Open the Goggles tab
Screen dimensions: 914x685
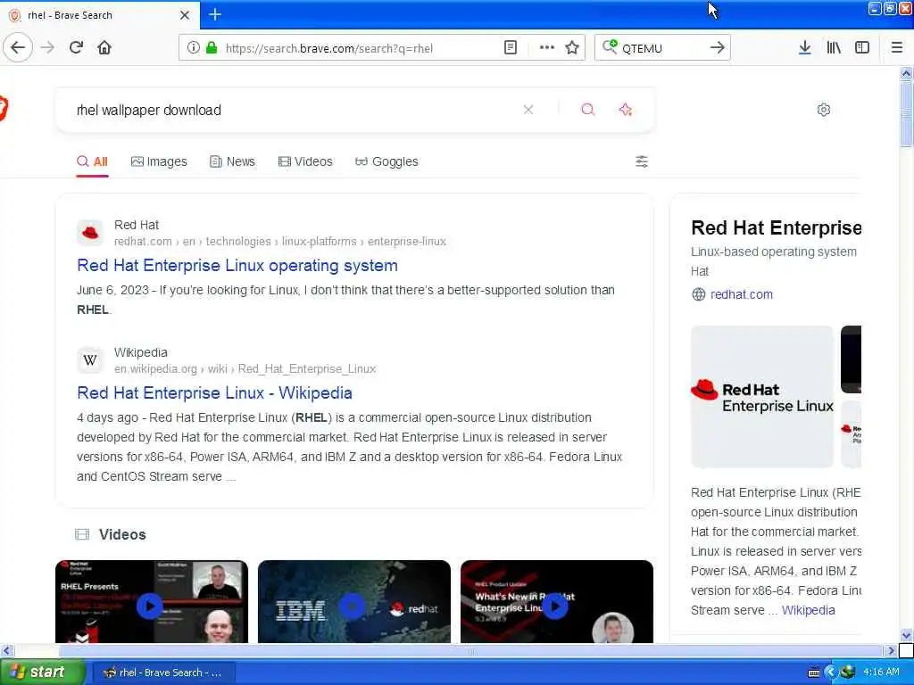[386, 161]
